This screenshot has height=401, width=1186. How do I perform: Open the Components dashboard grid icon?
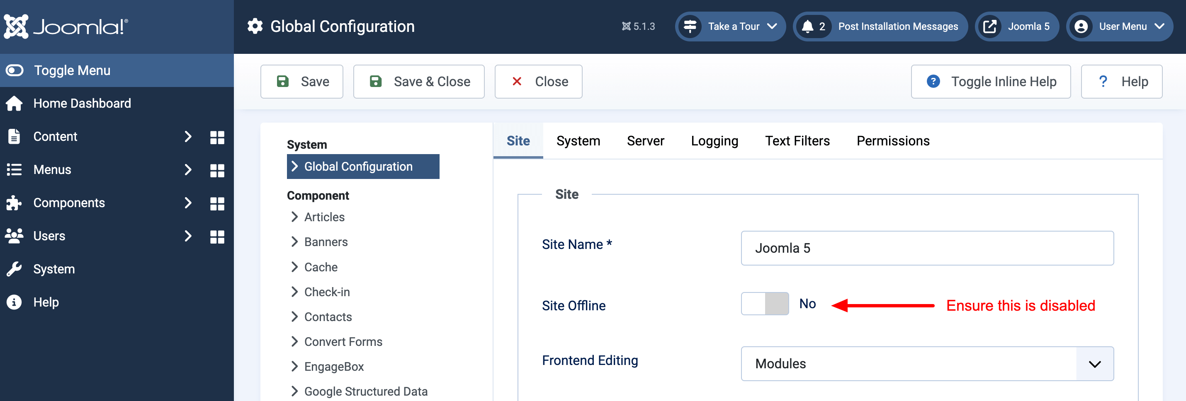[x=217, y=203]
